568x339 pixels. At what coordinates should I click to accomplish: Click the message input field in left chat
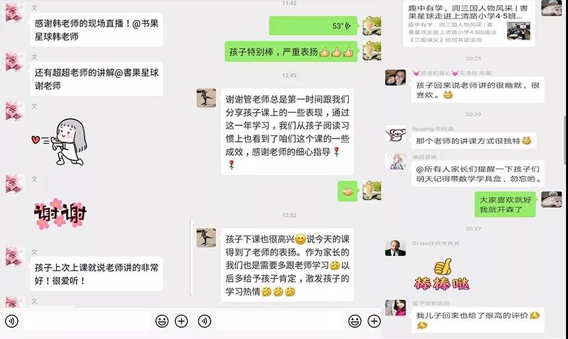click(x=87, y=321)
